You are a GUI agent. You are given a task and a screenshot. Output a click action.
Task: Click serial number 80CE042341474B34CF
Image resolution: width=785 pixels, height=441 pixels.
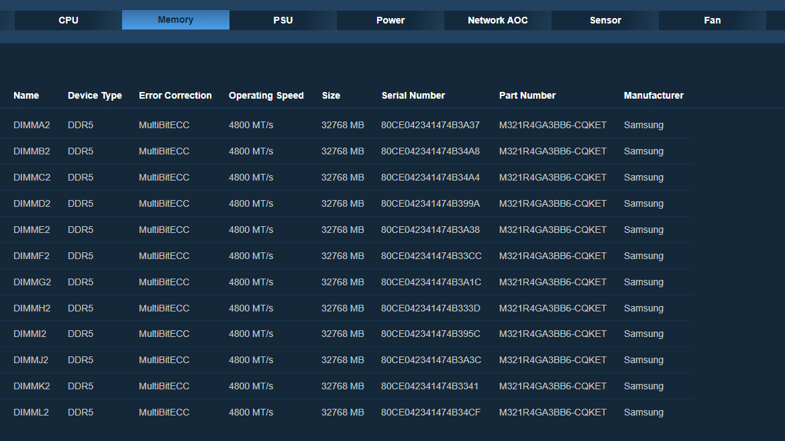click(431, 412)
